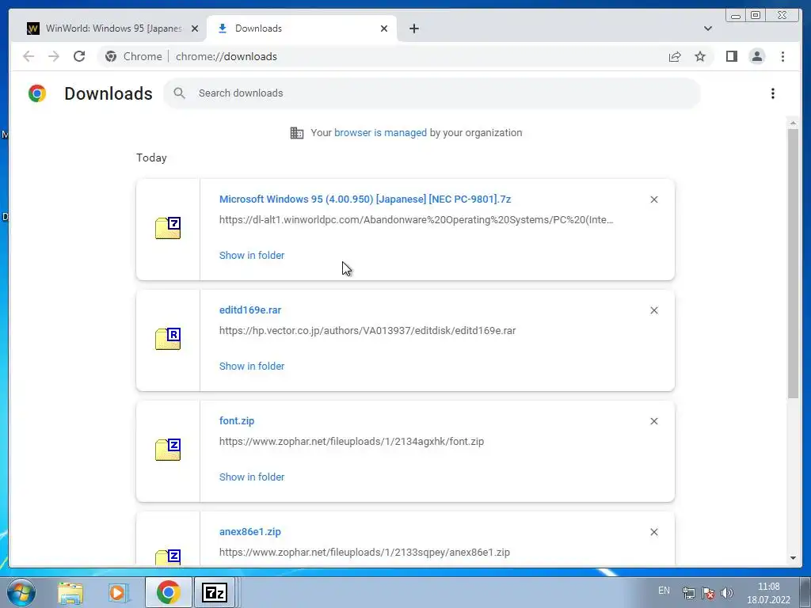Screen dimensions: 811x608
Task: Click the RAR file icon of editd169e.rar
Action: click(168, 339)
